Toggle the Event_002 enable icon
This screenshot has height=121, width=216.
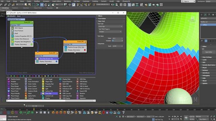[85, 42]
